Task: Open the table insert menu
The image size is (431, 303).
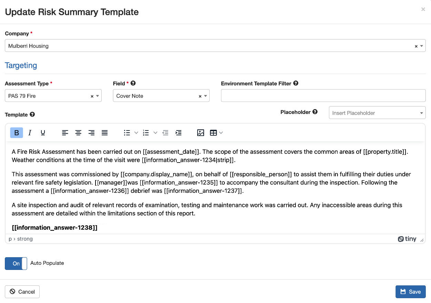Action: tap(216, 133)
